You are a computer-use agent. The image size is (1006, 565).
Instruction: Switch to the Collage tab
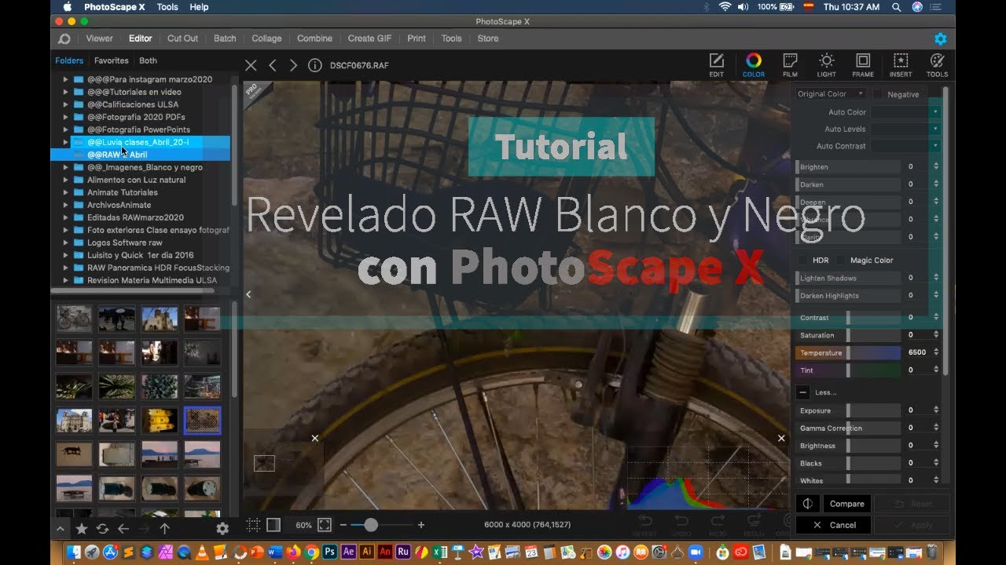click(x=266, y=38)
